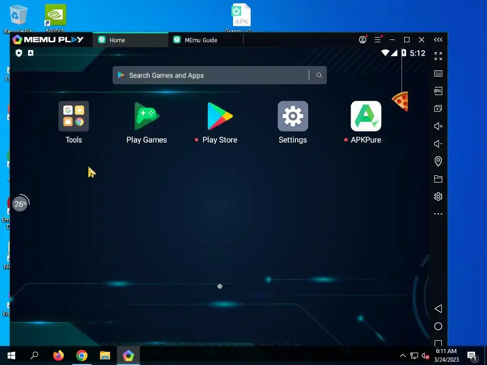
Task: Open Windows taskbar search
Action: pos(34,355)
